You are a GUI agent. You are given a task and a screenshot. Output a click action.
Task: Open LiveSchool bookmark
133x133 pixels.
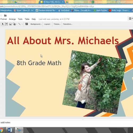(x=64, y=10)
